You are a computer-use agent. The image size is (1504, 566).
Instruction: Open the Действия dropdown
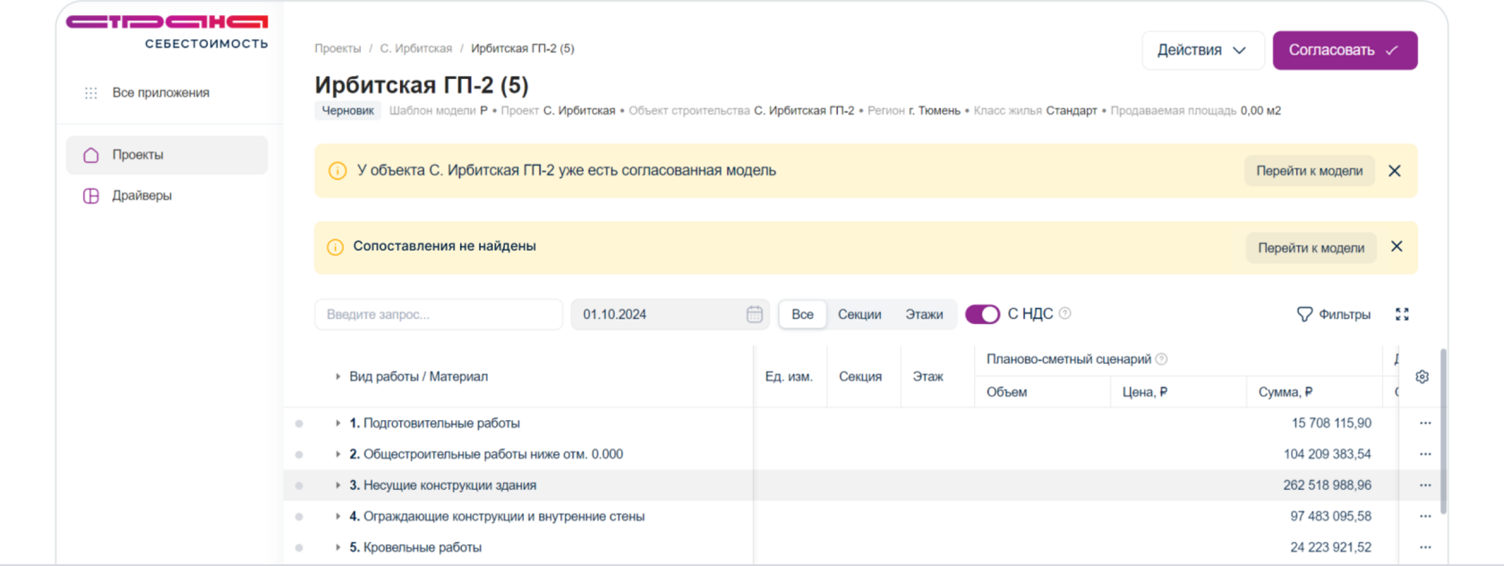coord(1202,50)
